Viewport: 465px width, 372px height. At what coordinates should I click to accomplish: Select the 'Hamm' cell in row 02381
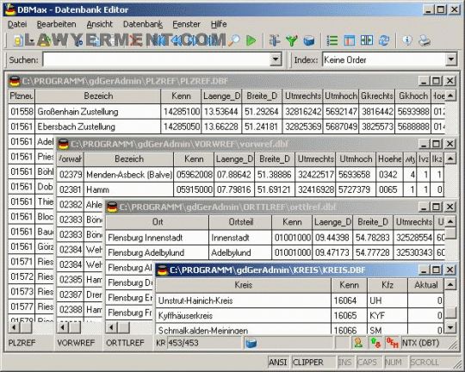128,189
